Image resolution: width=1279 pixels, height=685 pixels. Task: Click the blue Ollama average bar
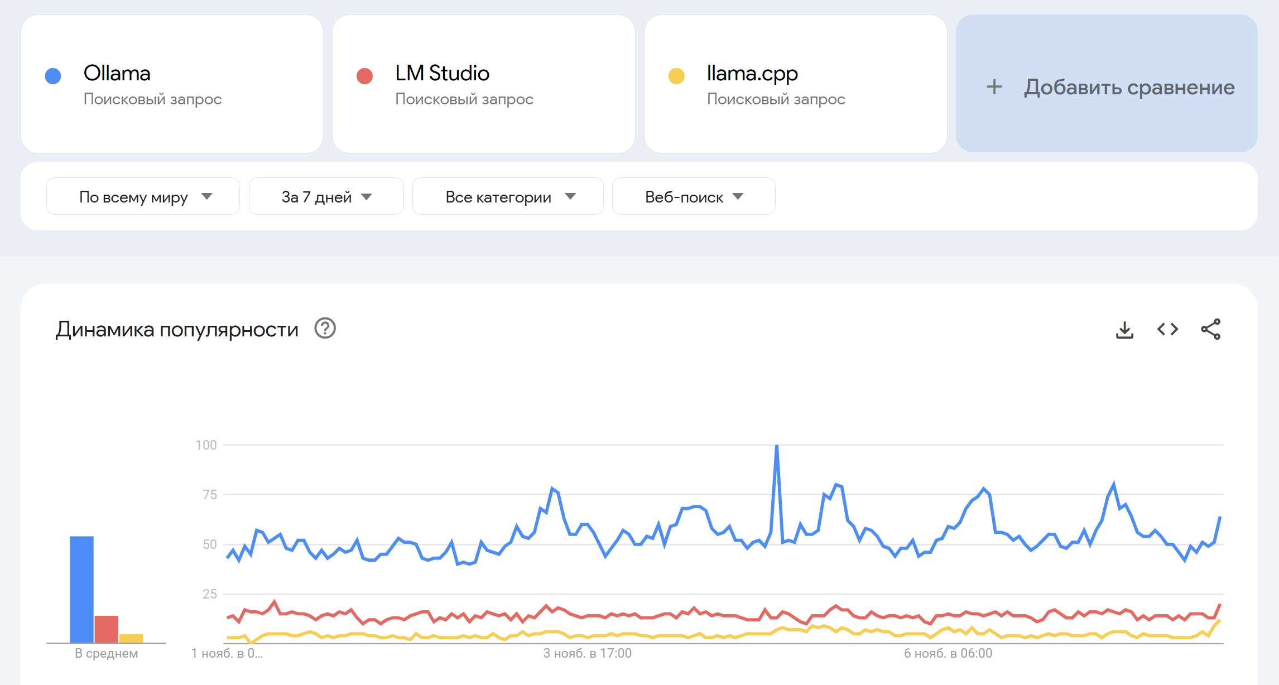tap(81, 589)
